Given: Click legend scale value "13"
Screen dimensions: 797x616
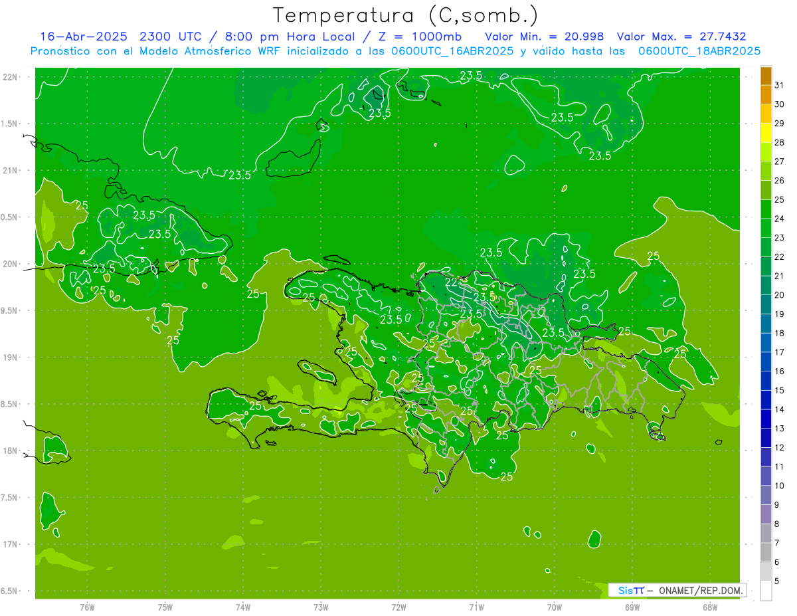Looking at the screenshot, I should click(x=780, y=429).
